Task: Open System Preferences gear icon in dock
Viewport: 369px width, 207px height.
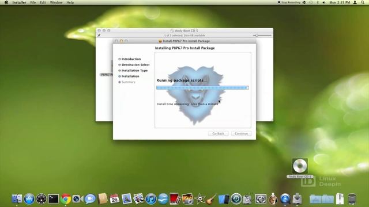Action: click(x=261, y=199)
